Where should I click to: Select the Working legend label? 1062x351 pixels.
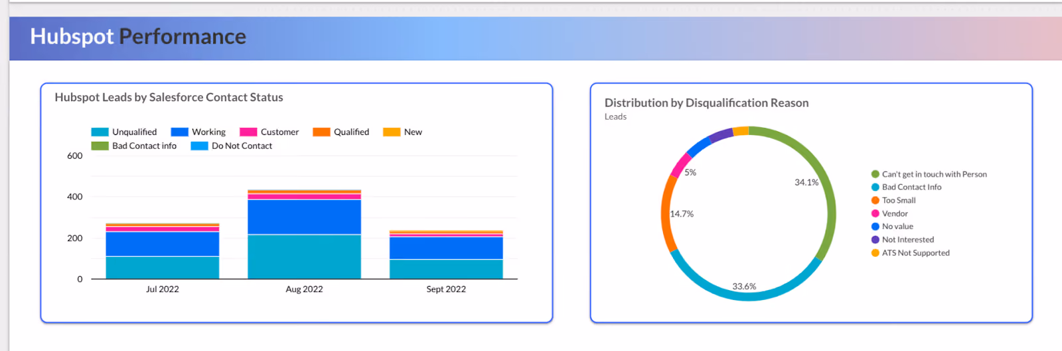click(x=208, y=132)
